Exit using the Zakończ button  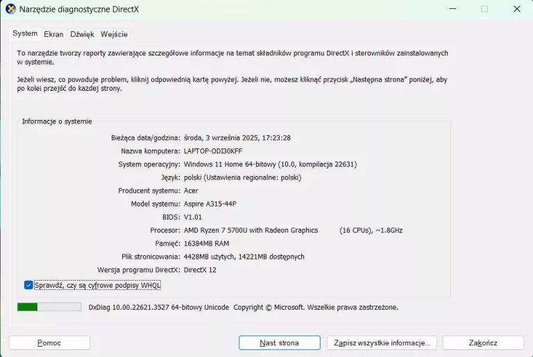click(483, 343)
